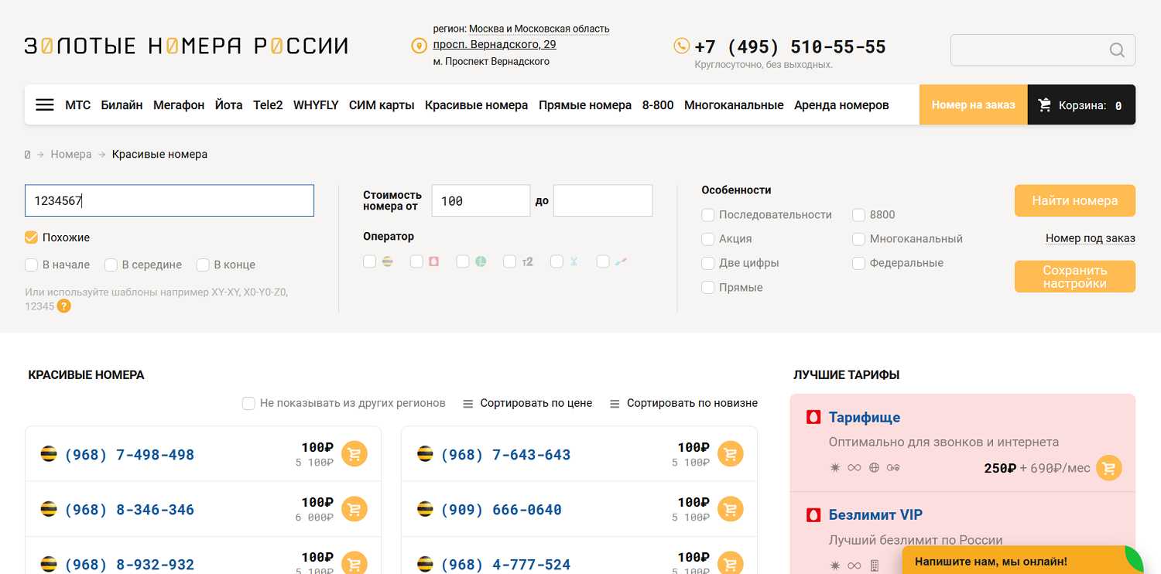Click the Номер на заказ button
This screenshot has height=574, width=1161.
pos(973,104)
